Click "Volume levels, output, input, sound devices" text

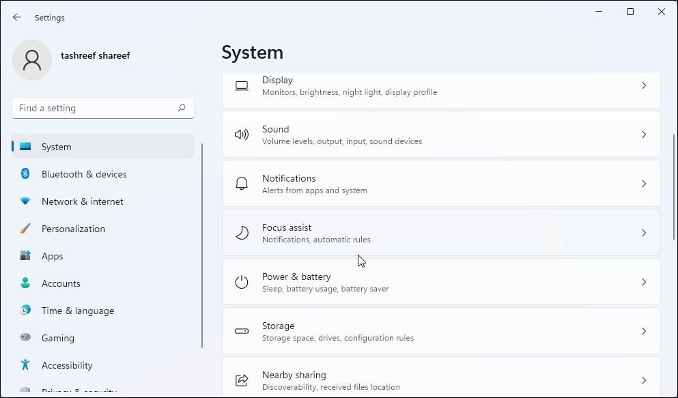(x=341, y=141)
